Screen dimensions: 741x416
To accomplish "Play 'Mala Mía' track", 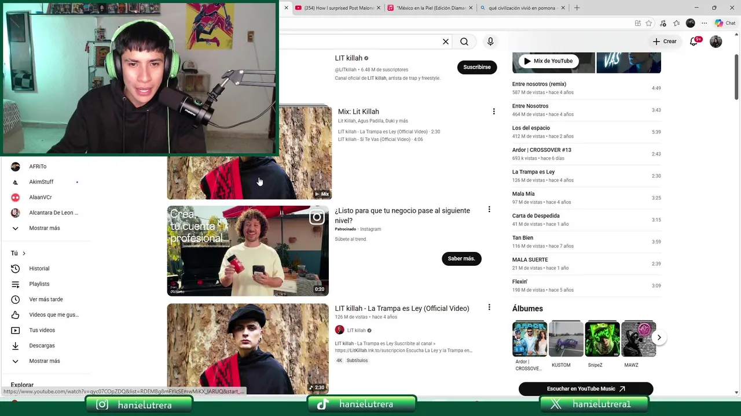I will [x=586, y=198].
